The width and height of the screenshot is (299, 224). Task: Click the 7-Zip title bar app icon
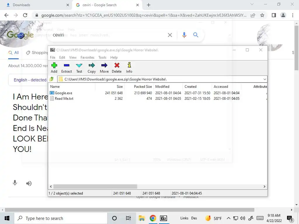click(x=53, y=50)
